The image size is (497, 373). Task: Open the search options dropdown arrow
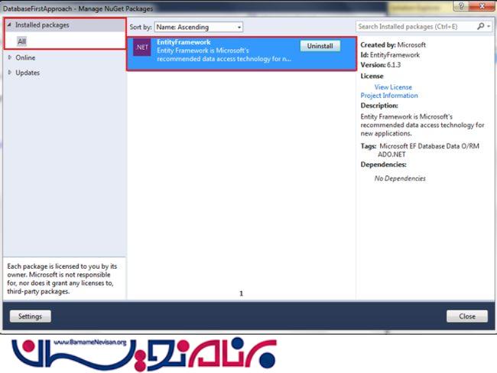[x=489, y=26]
